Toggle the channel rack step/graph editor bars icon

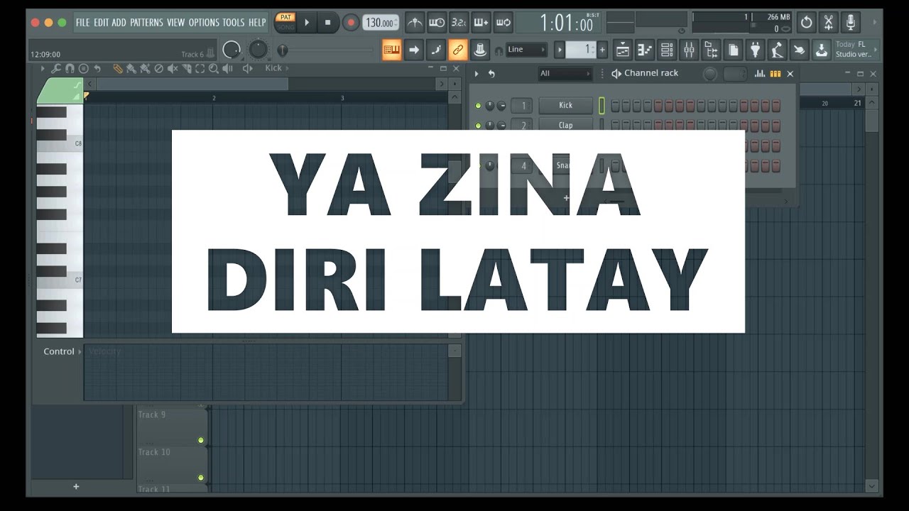tap(759, 74)
